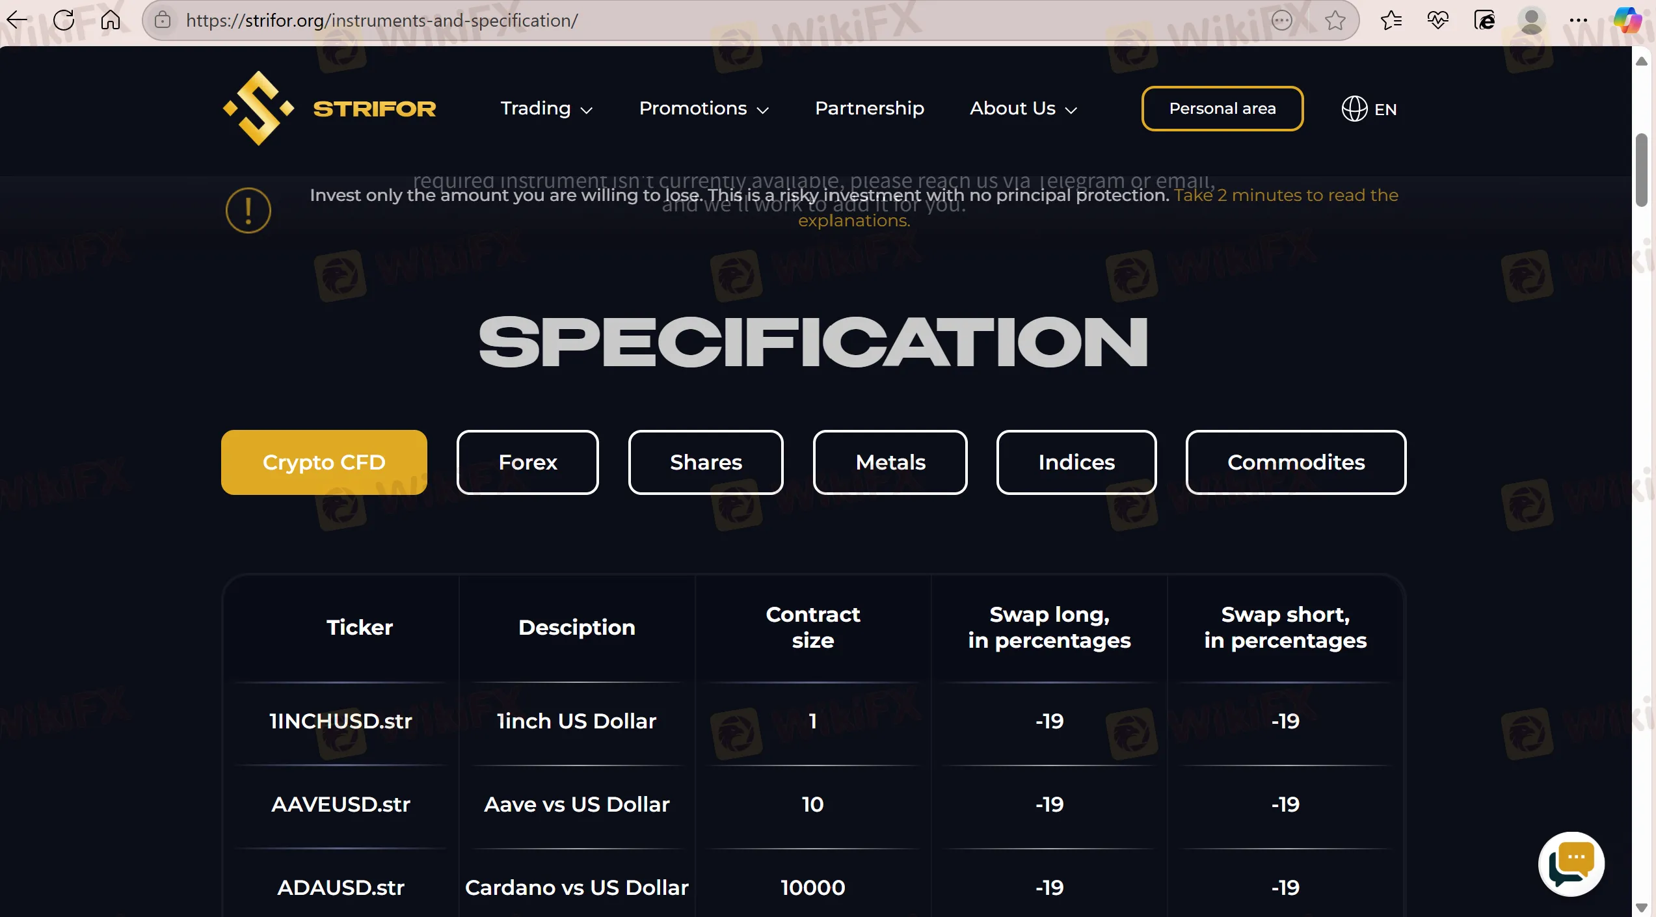Click the vertical page scrollbar thumb

click(1641, 170)
